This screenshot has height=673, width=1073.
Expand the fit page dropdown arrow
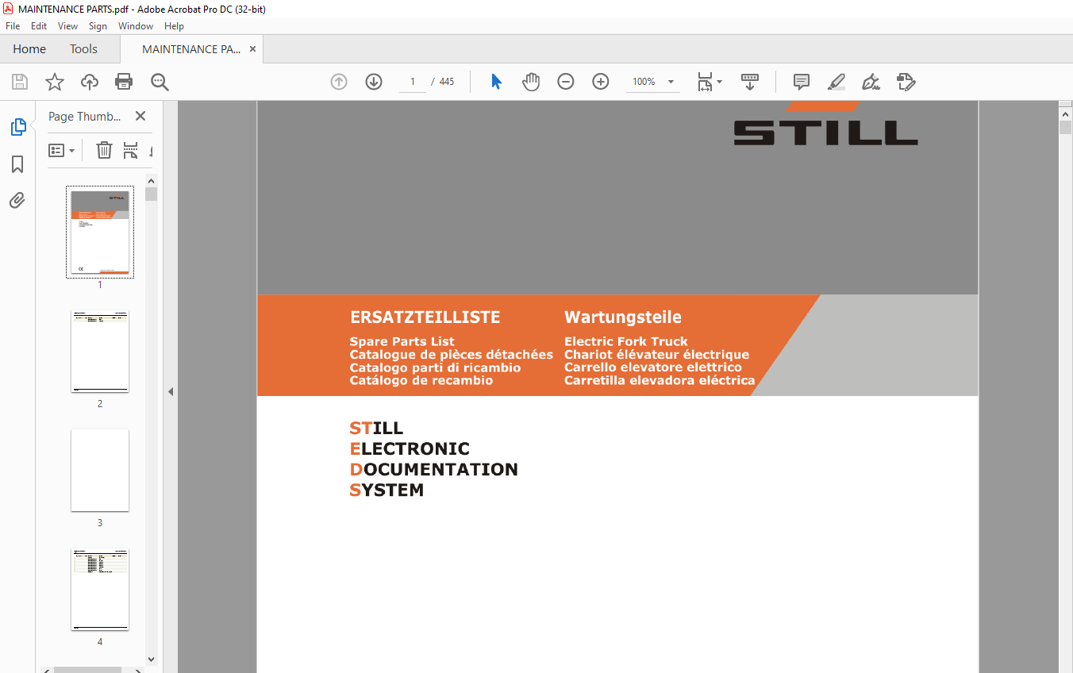(719, 82)
